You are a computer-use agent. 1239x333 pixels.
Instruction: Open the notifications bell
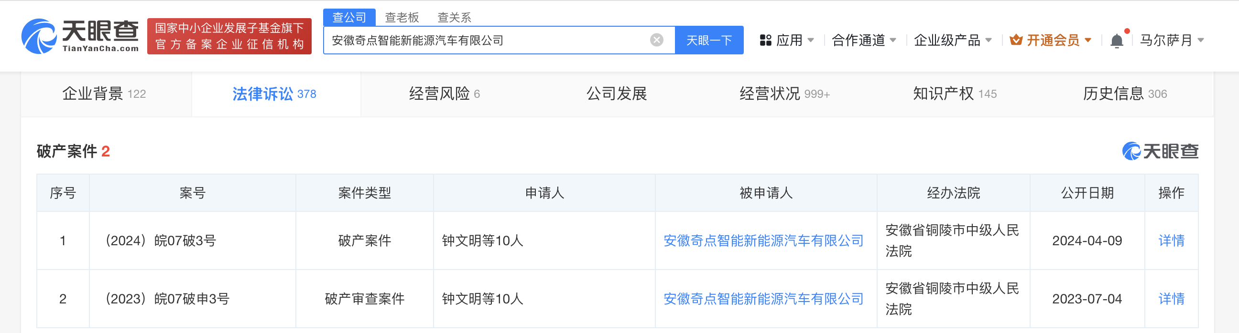pyautogui.click(x=1117, y=41)
